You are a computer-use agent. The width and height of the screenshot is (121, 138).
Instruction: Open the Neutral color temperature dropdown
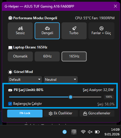[x=61, y=80]
